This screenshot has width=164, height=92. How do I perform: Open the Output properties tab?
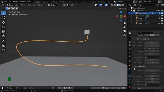coord(130,45)
